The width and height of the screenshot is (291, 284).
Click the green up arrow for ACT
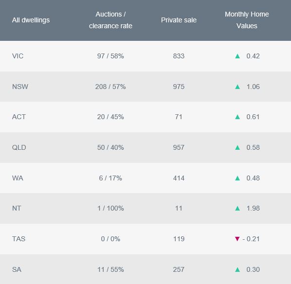(x=237, y=117)
